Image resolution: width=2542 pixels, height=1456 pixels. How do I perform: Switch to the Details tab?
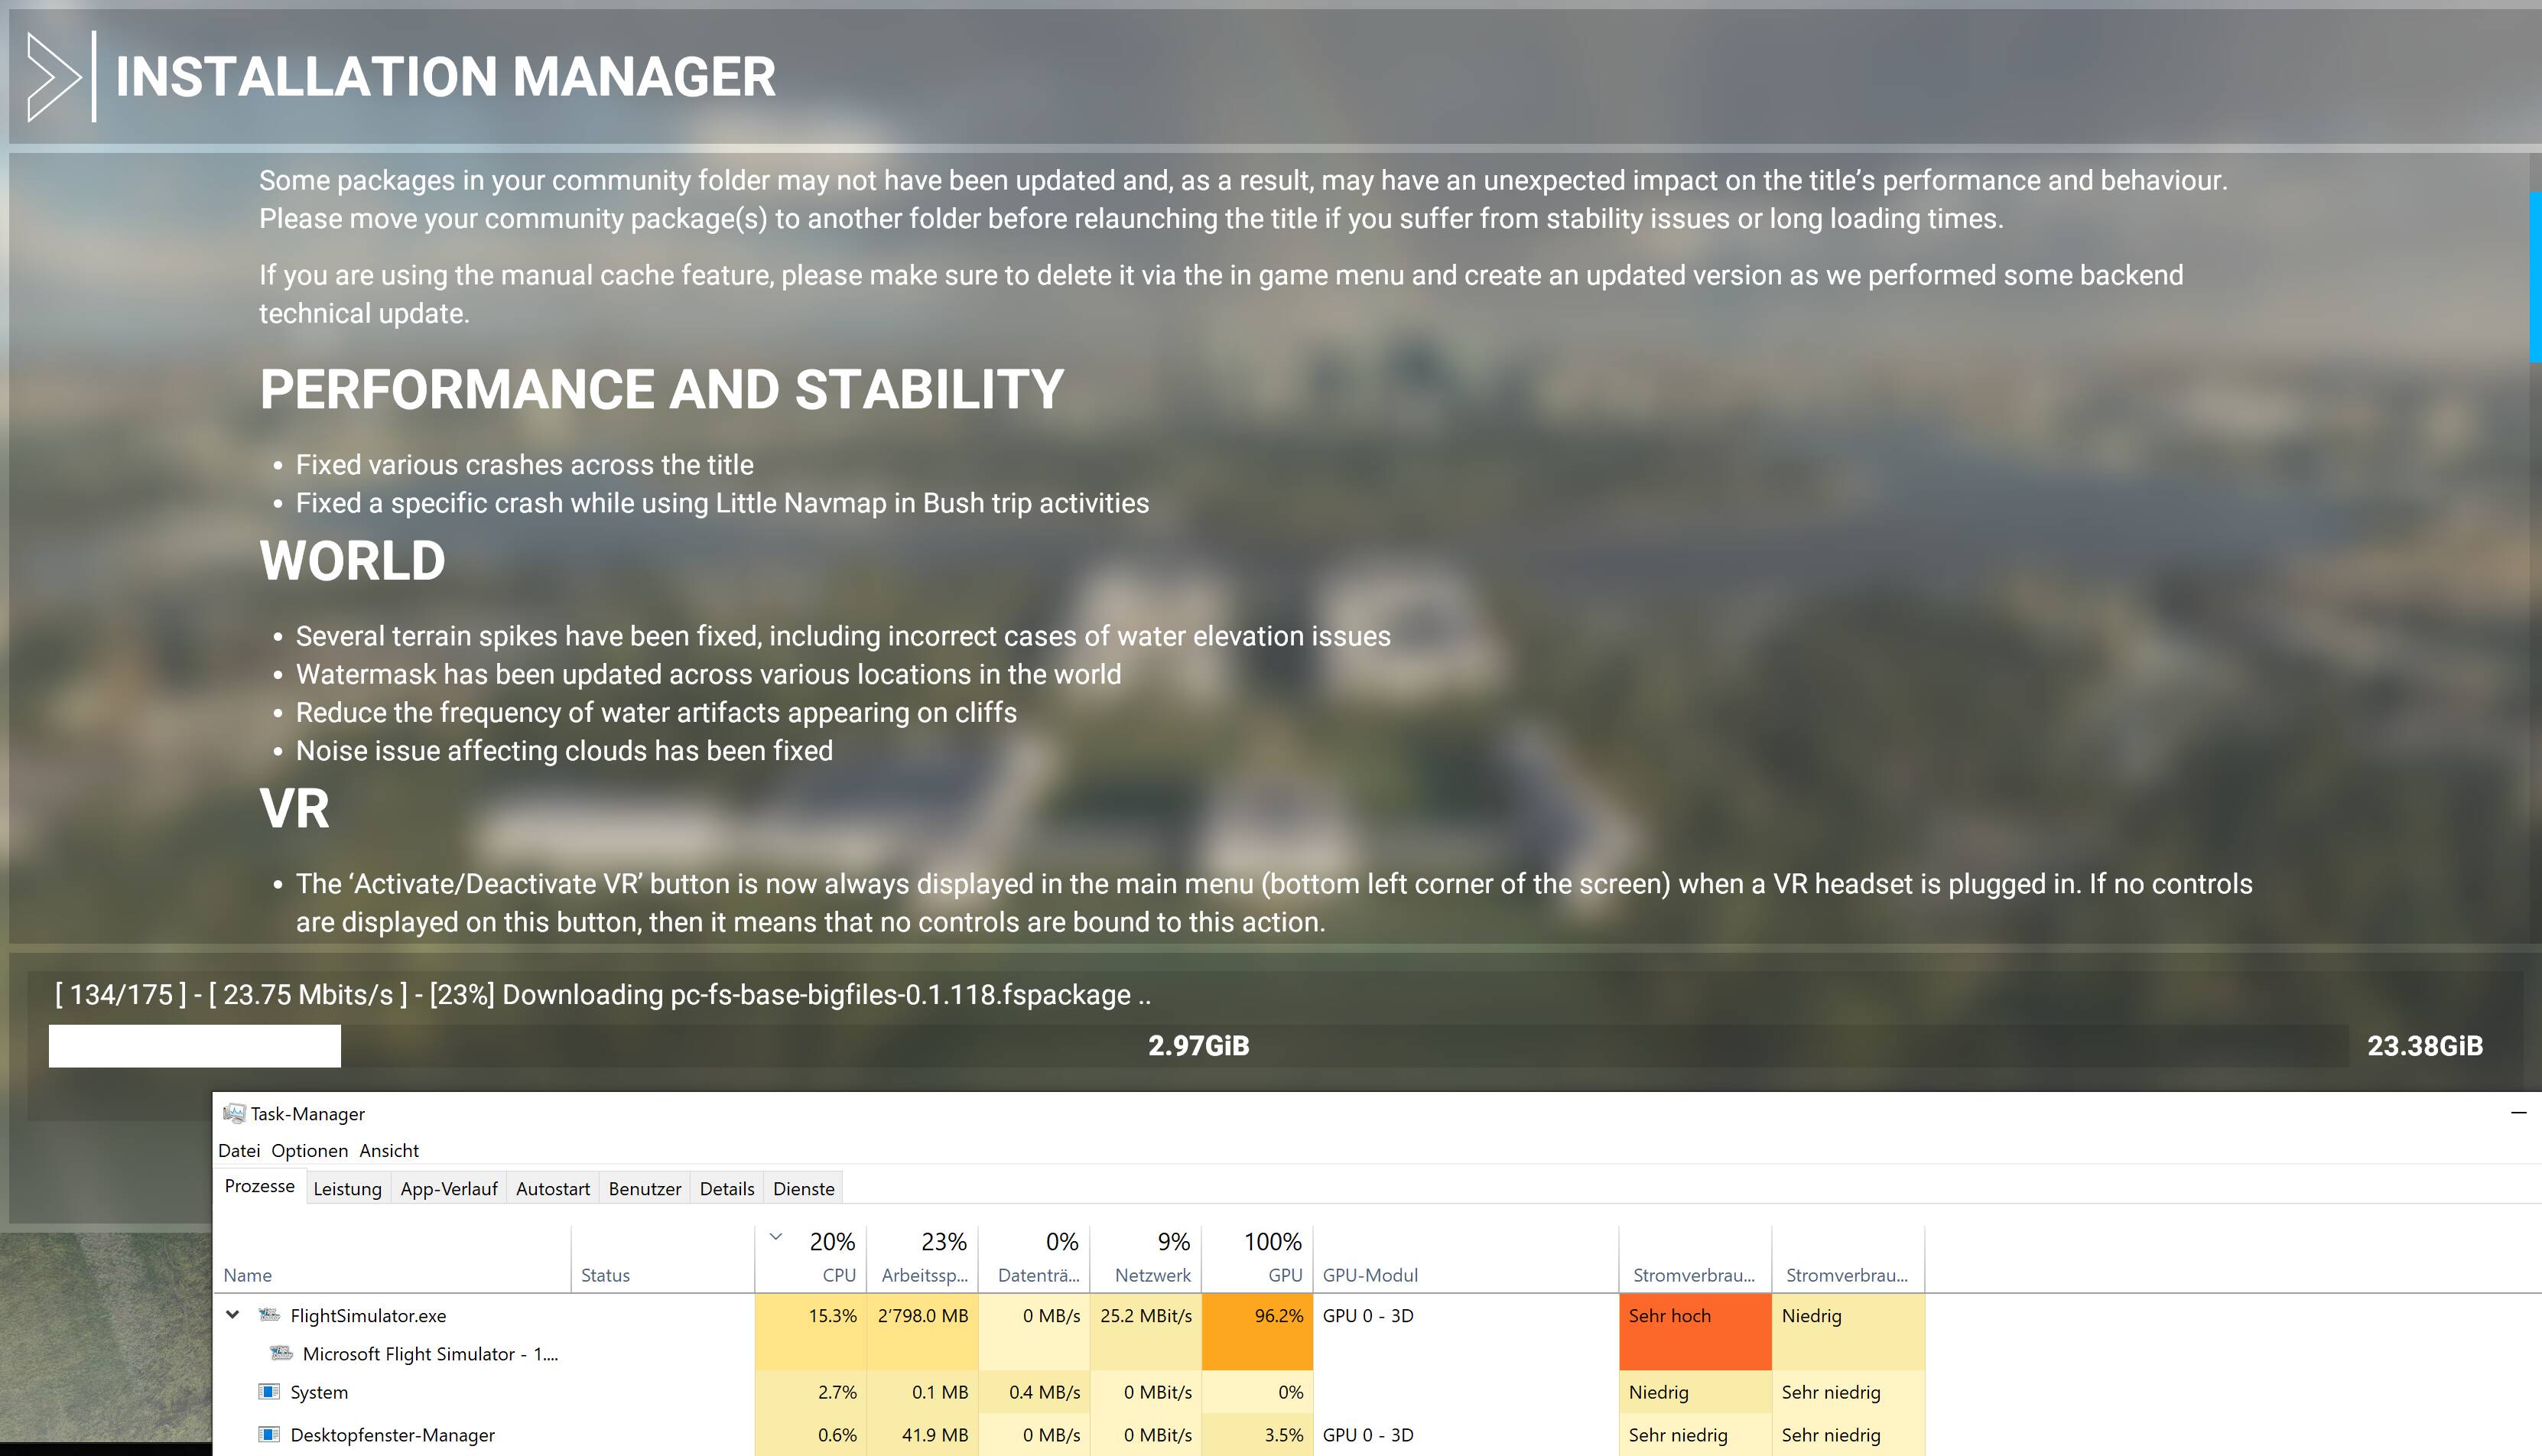727,1188
